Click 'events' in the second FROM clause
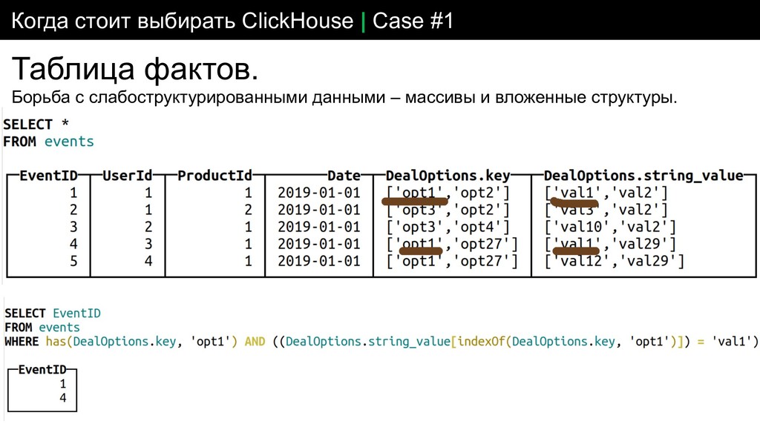 click(59, 327)
